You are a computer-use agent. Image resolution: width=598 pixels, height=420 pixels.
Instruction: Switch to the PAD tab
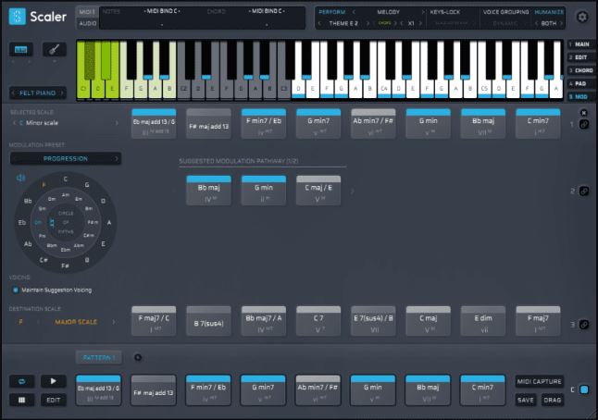(x=580, y=82)
